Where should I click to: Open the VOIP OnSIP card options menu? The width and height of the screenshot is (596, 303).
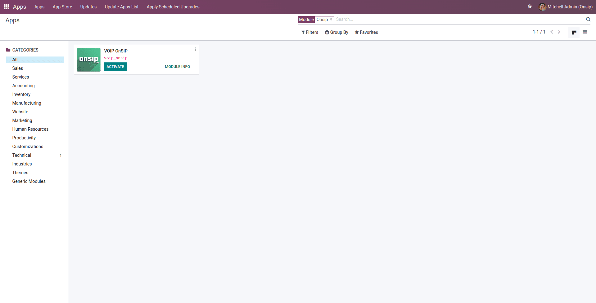[x=195, y=49]
